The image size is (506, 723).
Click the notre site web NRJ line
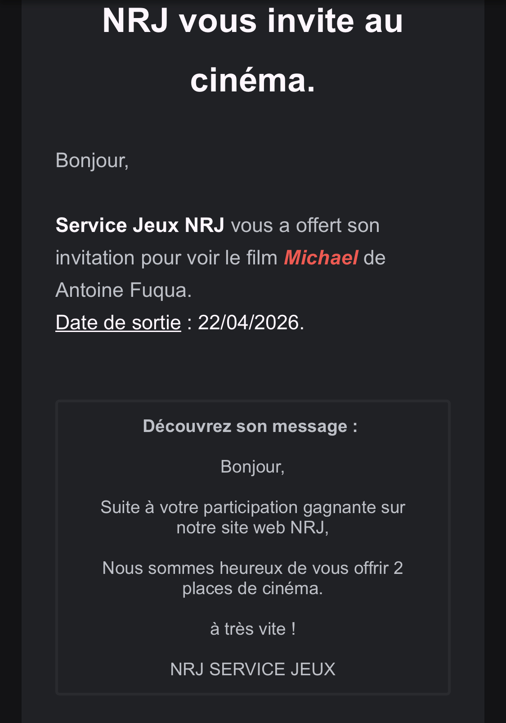click(253, 527)
